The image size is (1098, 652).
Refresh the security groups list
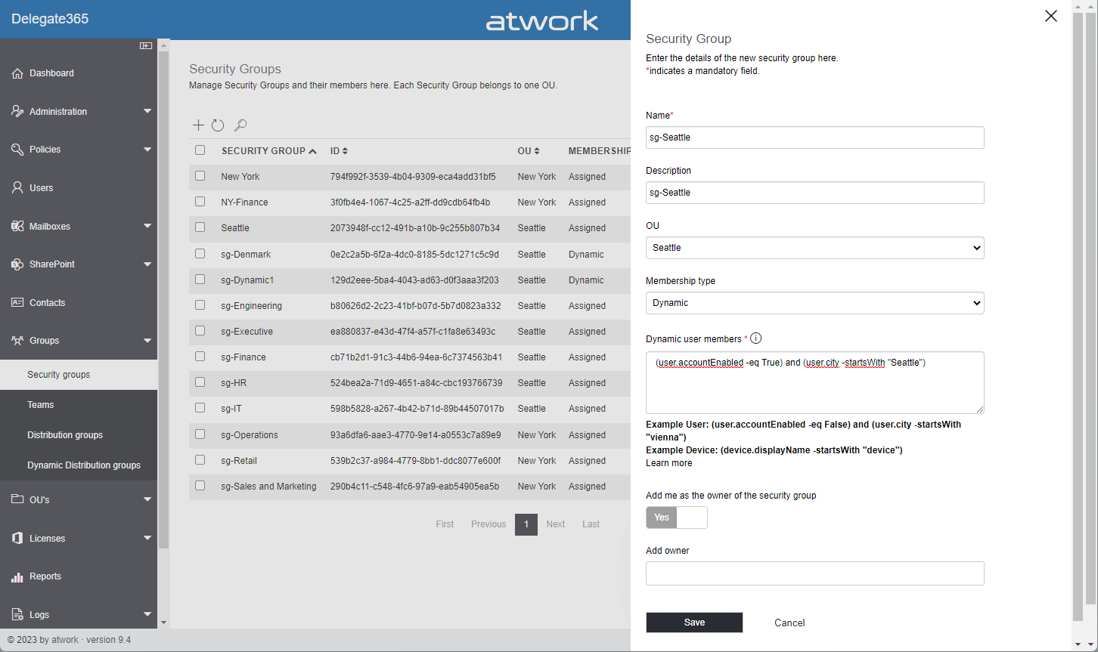tap(218, 125)
